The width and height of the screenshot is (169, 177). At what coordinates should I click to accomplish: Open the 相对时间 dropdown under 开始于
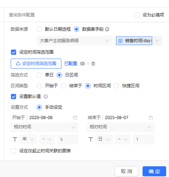(45, 127)
